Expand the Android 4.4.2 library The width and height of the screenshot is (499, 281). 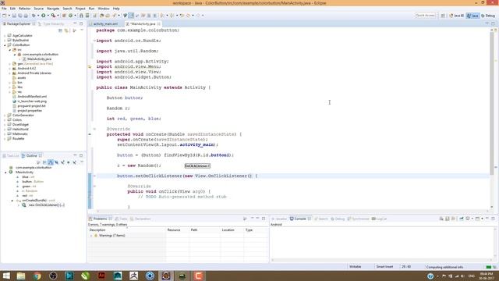coord(9,69)
